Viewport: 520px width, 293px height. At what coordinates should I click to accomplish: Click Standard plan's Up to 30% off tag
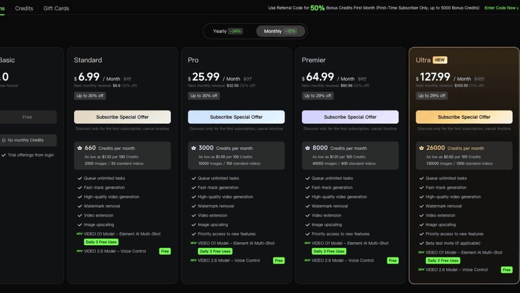click(90, 96)
